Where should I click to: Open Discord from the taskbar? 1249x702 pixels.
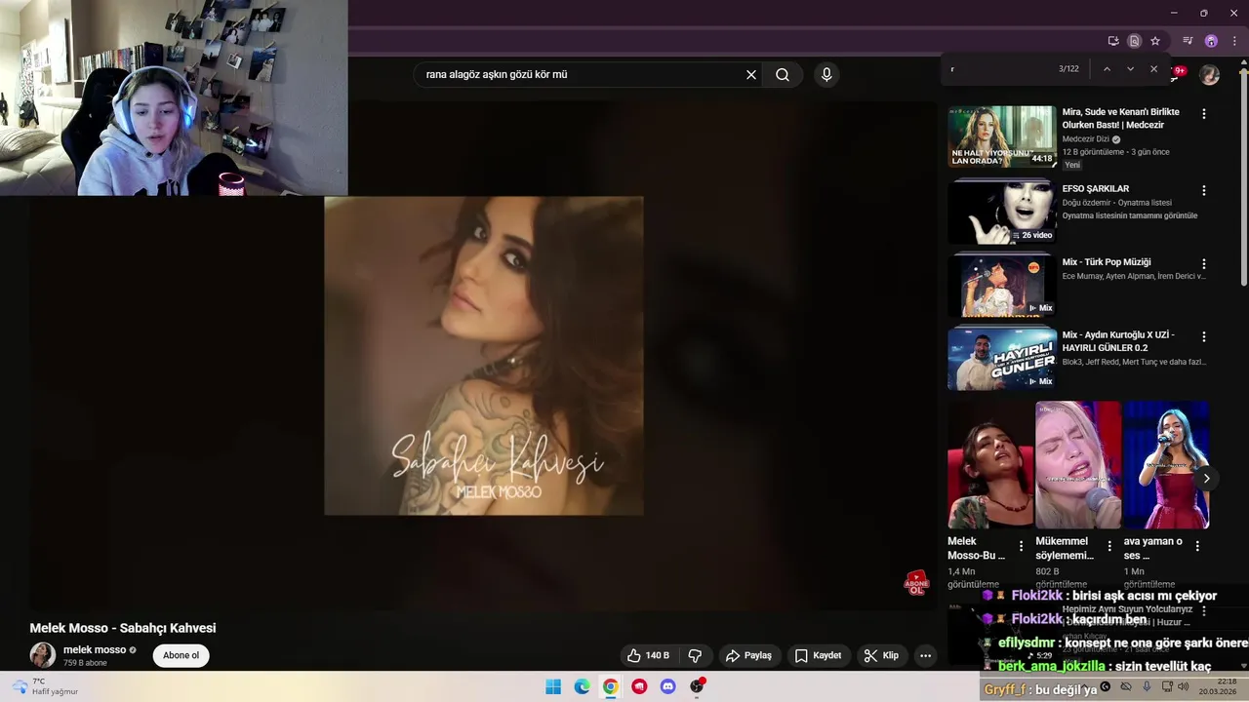tap(667, 686)
